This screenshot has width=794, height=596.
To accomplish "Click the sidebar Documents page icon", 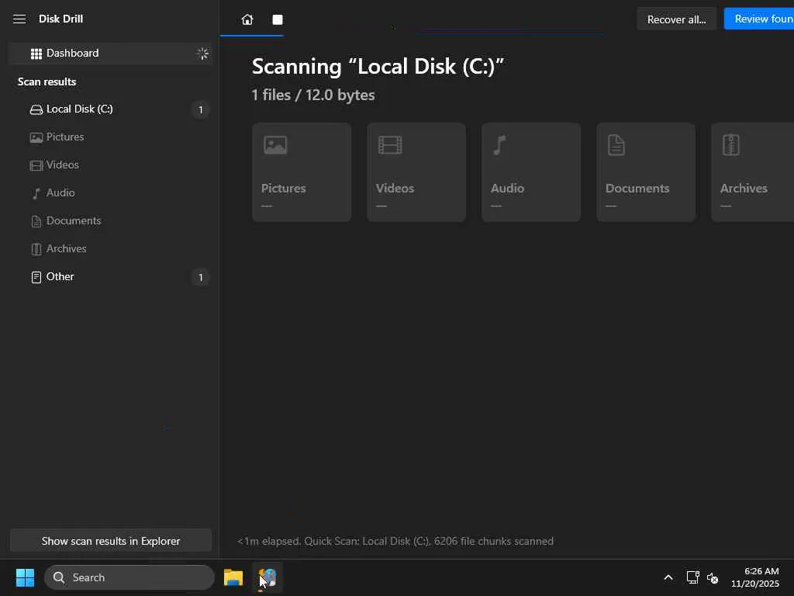I will pyautogui.click(x=36, y=221).
